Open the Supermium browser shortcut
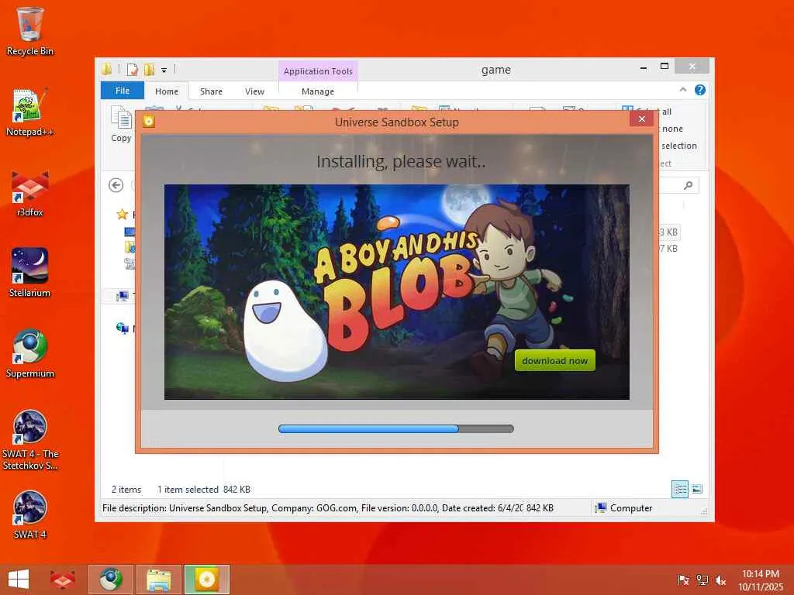794x595 pixels. click(x=29, y=354)
